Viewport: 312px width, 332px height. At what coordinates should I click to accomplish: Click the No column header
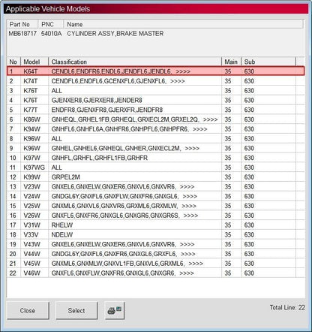[x=13, y=62]
